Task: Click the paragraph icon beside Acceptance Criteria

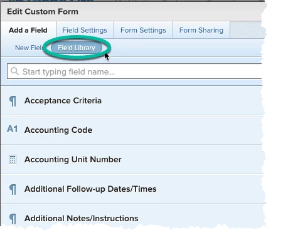Action: click(13, 101)
